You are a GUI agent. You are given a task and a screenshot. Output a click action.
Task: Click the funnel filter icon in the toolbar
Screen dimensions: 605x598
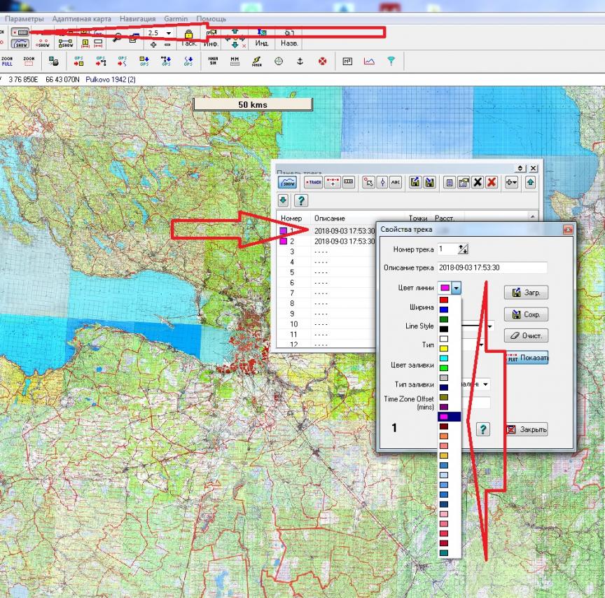(x=391, y=62)
